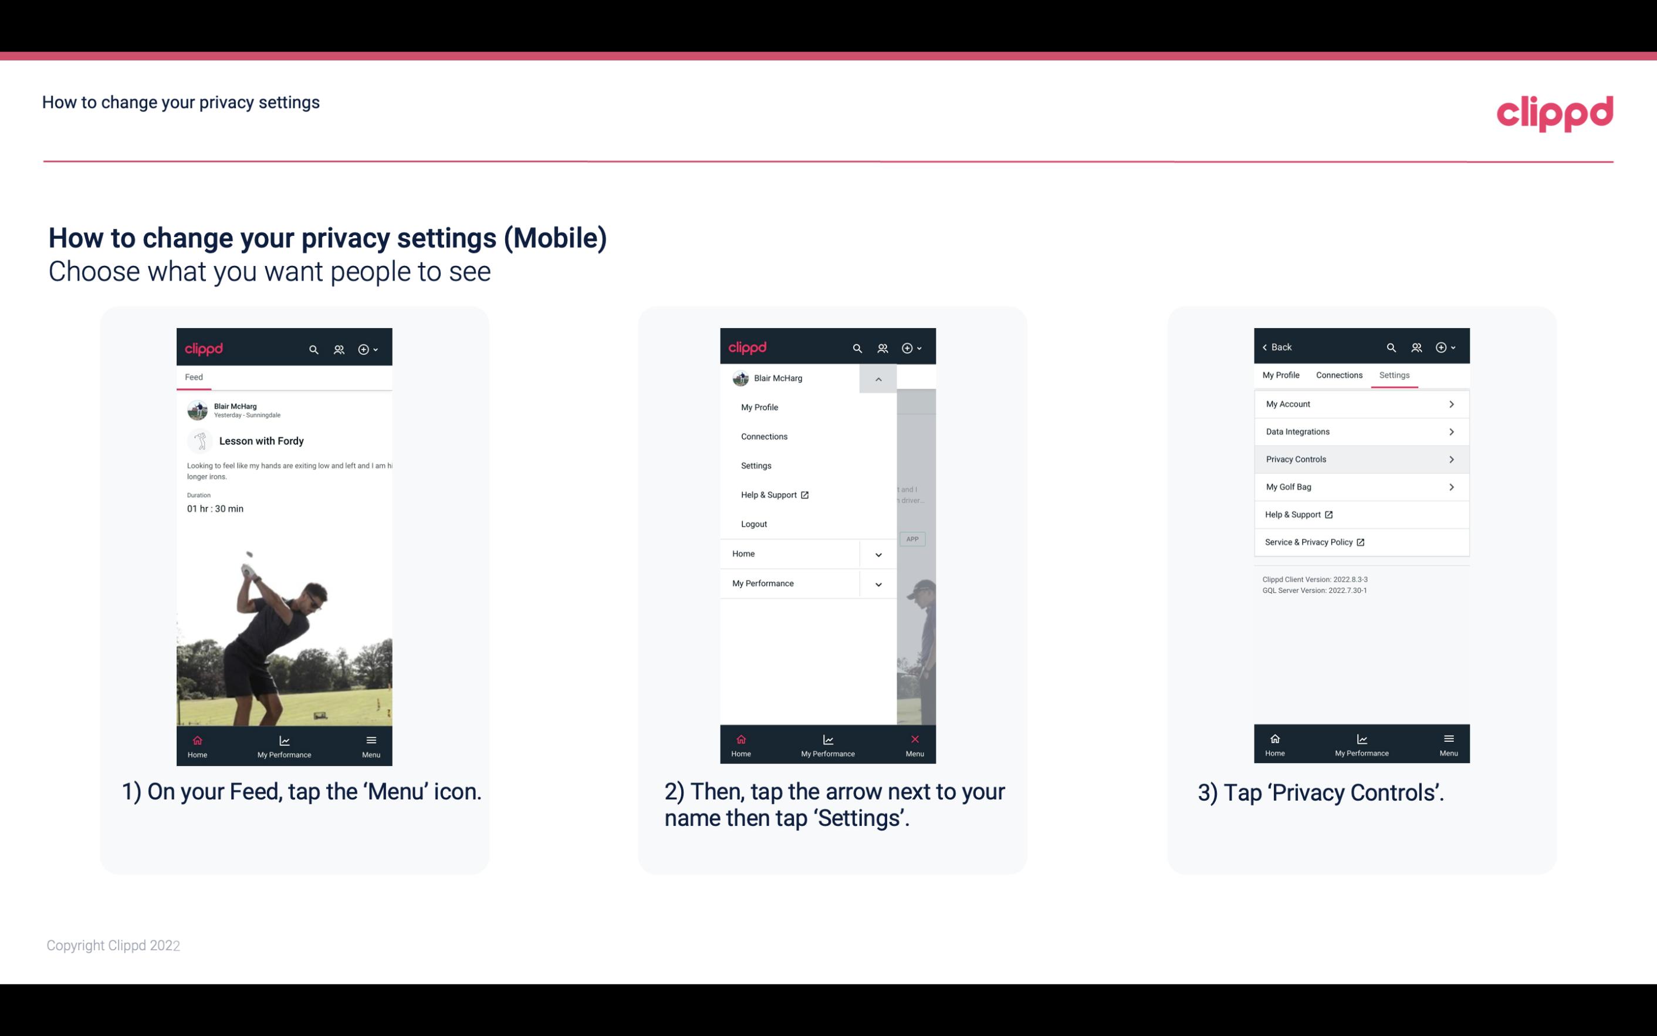This screenshot has width=1657, height=1036.
Task: Expand the My Performance dropdown in menu
Action: point(878,582)
